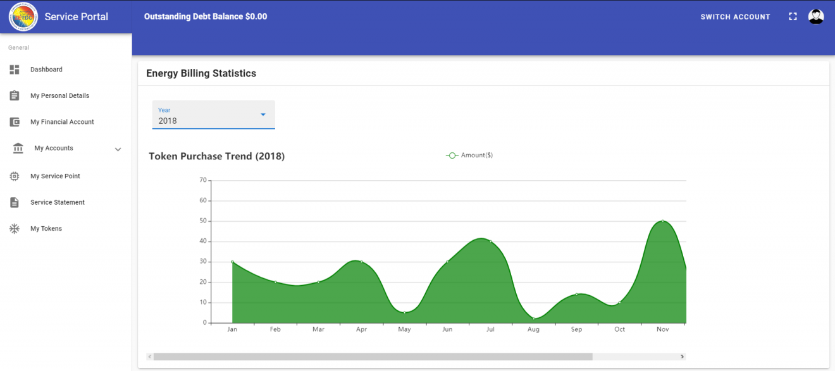Expand the My Accounts section chevron
The height and width of the screenshot is (371, 835).
pos(118,149)
